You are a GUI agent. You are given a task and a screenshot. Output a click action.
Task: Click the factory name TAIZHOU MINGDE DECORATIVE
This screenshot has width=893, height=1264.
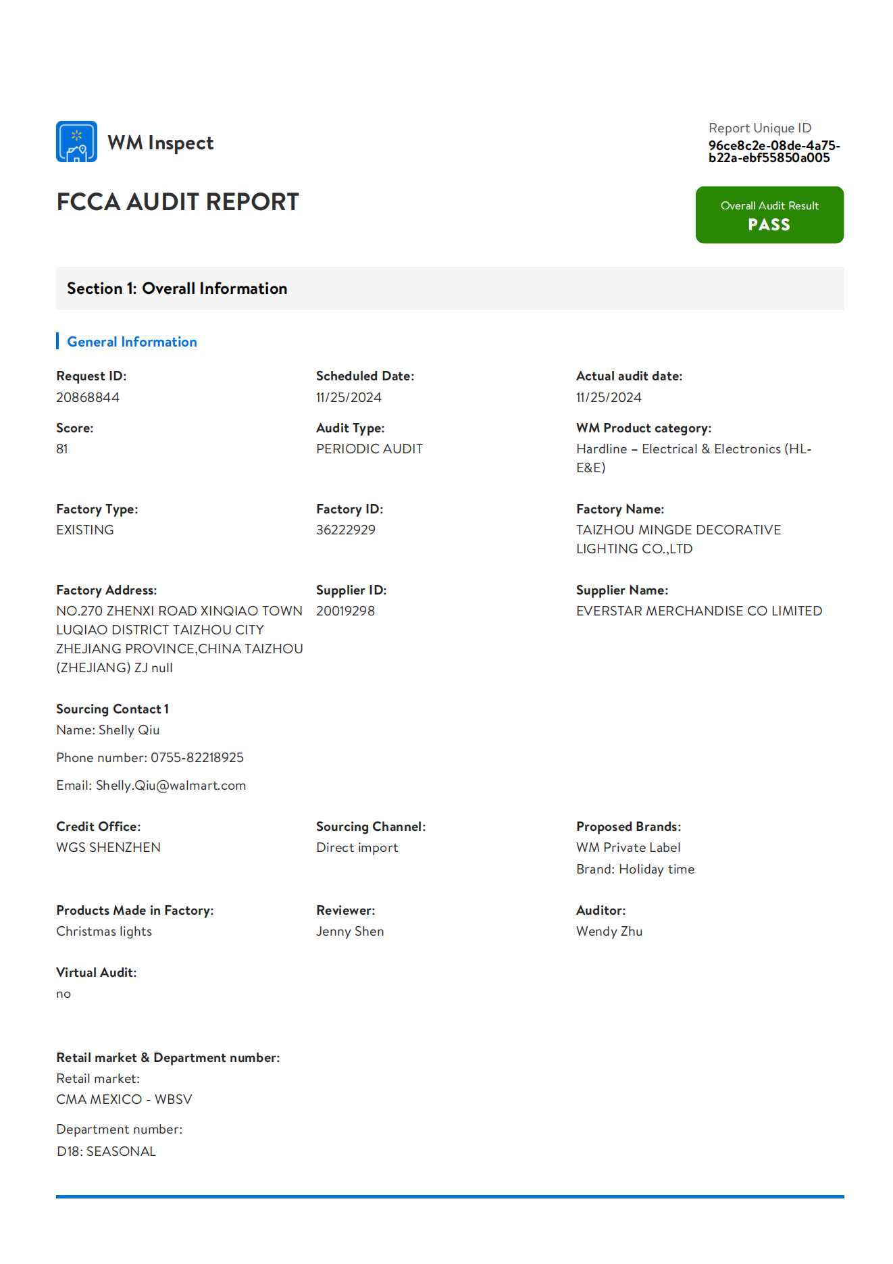point(678,530)
